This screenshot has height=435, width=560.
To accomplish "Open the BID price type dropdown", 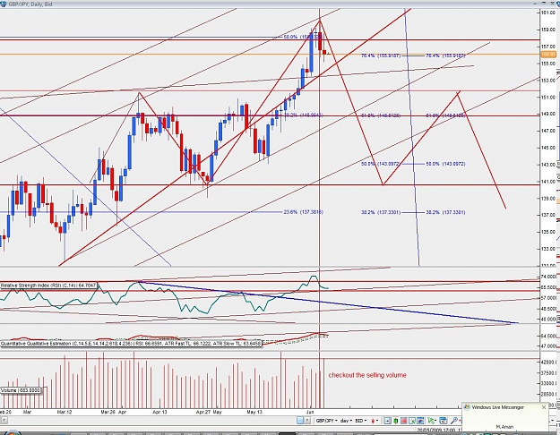I will click(361, 421).
